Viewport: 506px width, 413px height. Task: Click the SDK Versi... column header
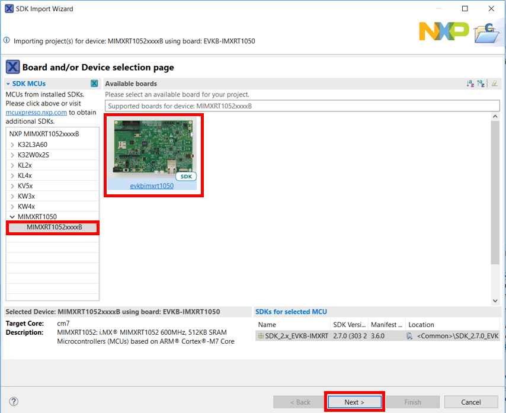349,325
